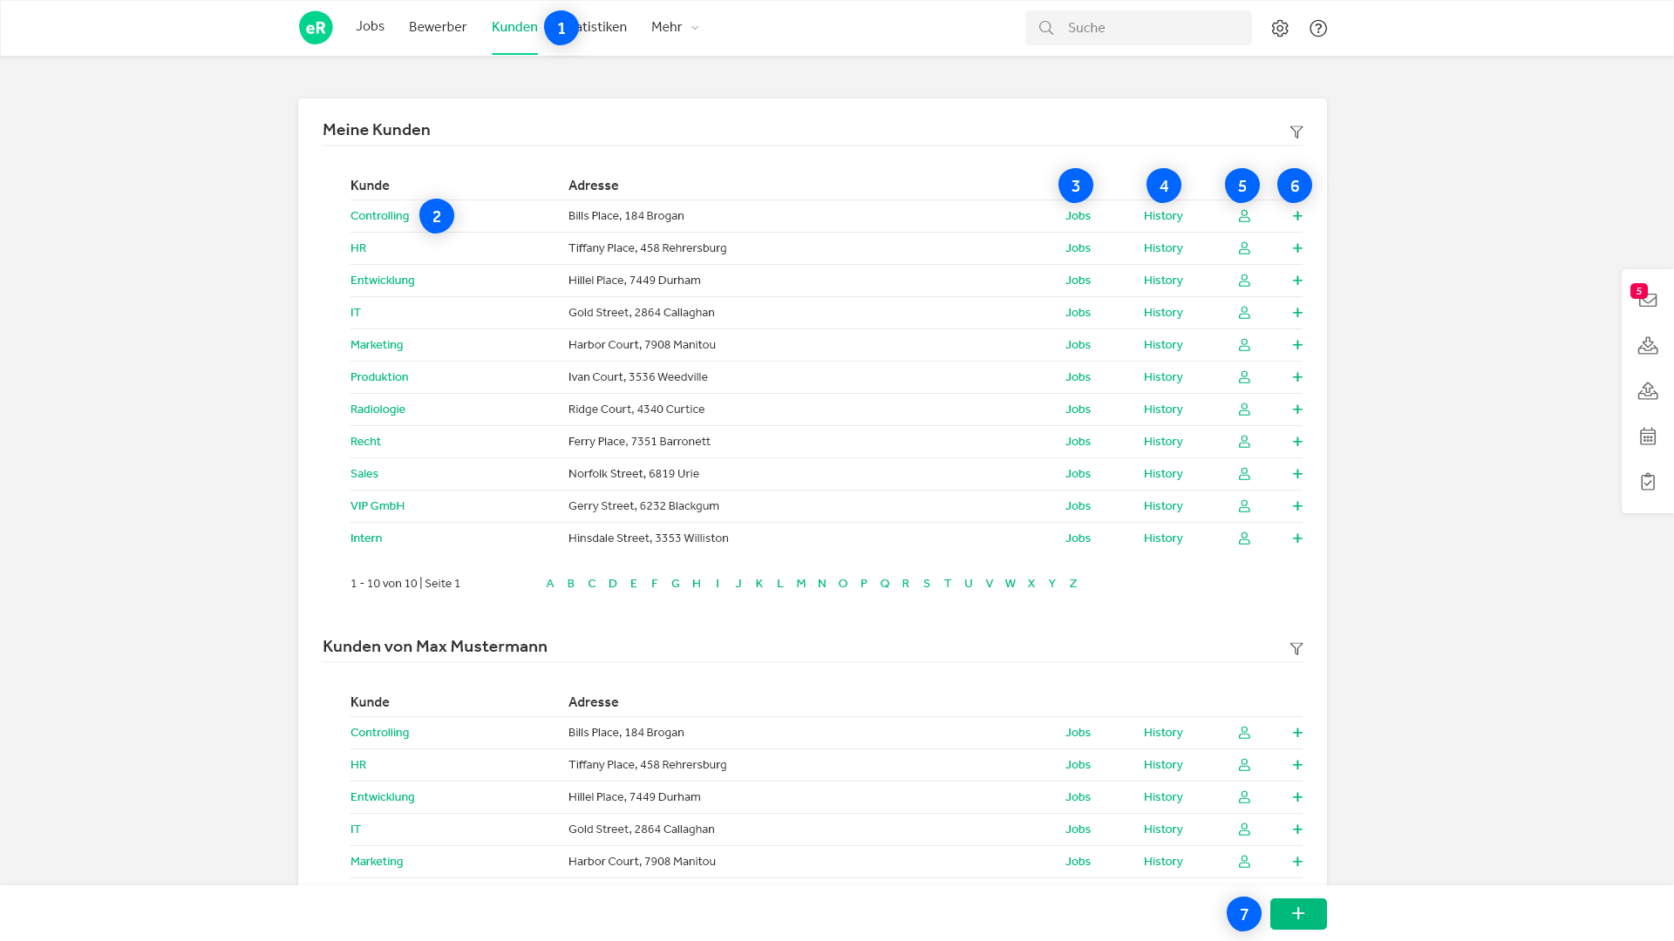Screen dimensions: 1674x941
Task: Open History link for Controlling in Max Mustermann list
Action: [x=1163, y=733]
